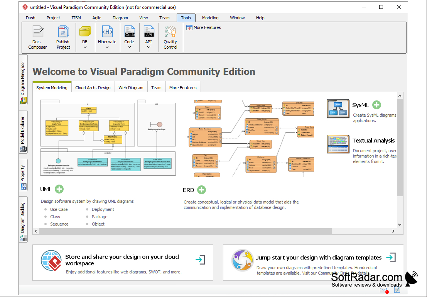The image size is (427, 297).
Task: Click the More Features toolbar icon
Action: 189,27
